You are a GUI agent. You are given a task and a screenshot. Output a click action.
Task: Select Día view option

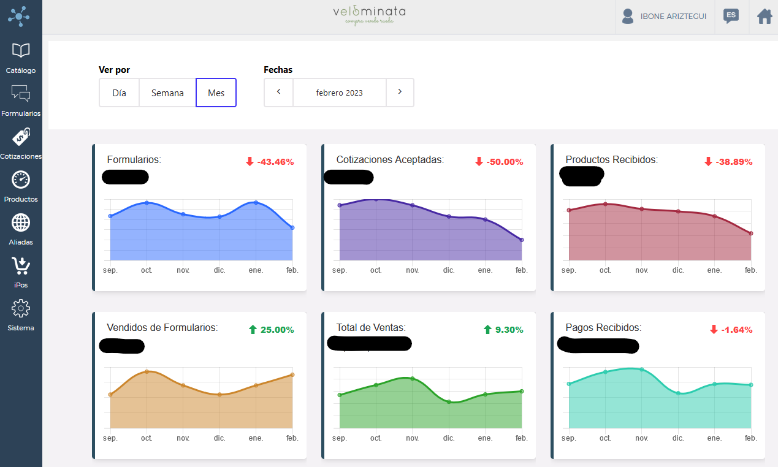pyautogui.click(x=119, y=93)
